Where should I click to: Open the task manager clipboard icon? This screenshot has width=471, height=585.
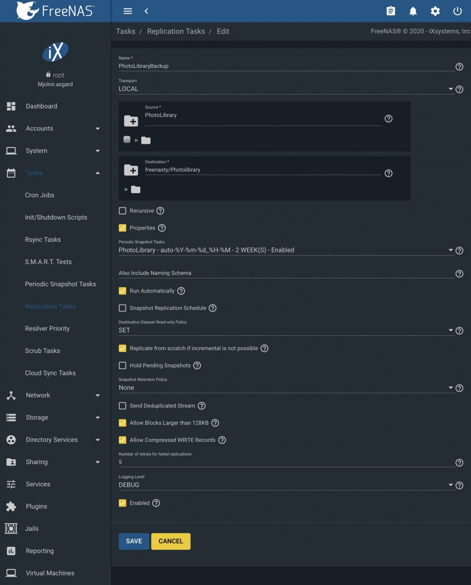pyautogui.click(x=391, y=11)
